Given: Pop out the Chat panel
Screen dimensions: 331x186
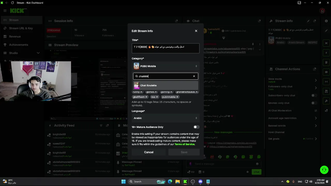Looking at the screenshot, I should [x=259, y=21].
